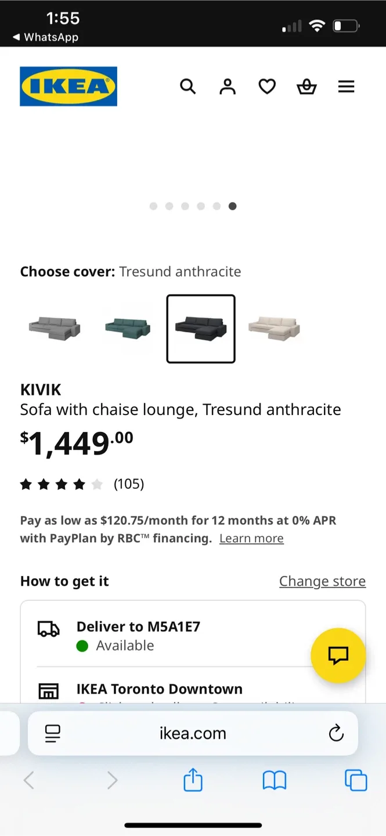Tap the IKEA logo to go home
The image size is (386, 836).
point(68,86)
